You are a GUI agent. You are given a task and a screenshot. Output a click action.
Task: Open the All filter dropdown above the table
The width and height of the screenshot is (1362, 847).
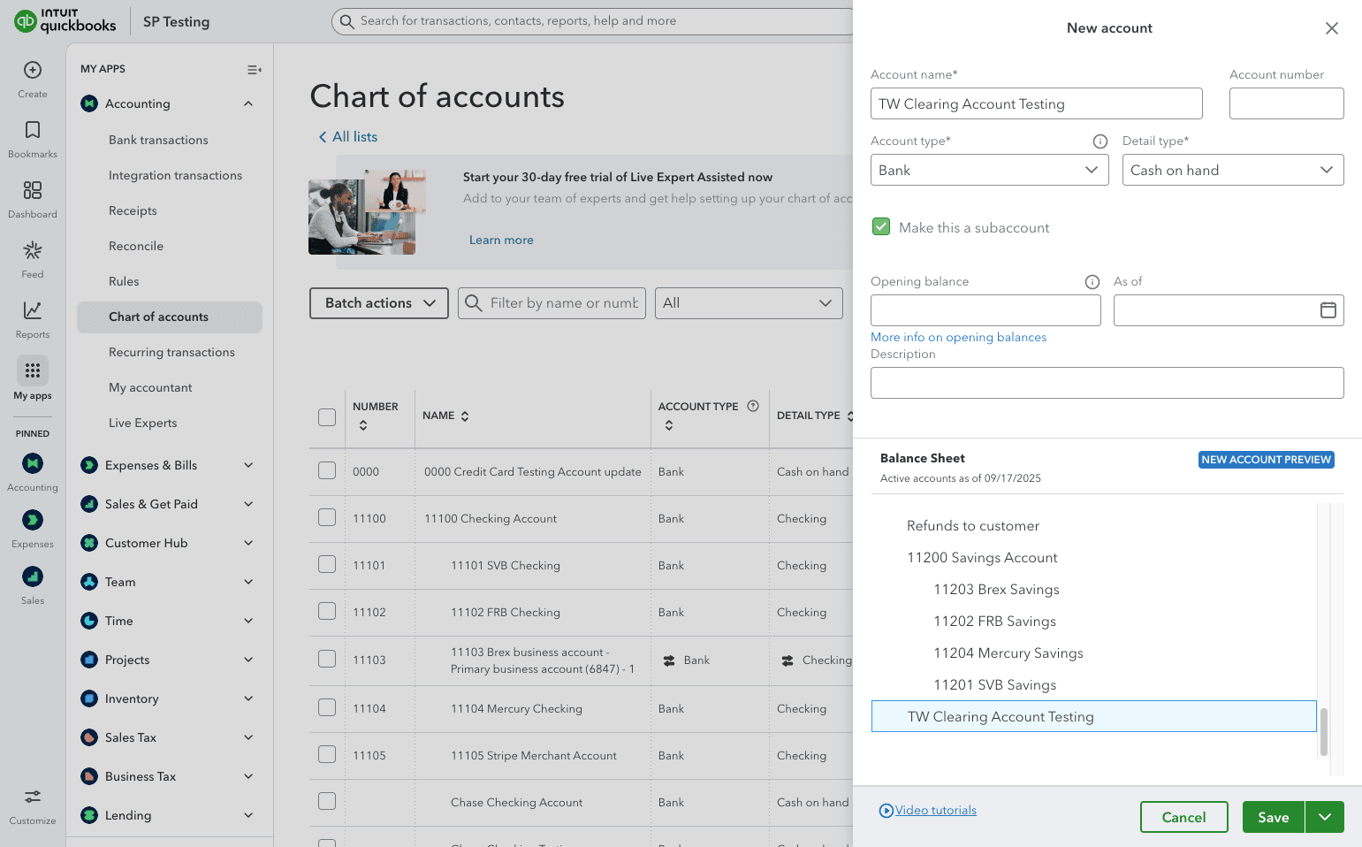coord(748,302)
